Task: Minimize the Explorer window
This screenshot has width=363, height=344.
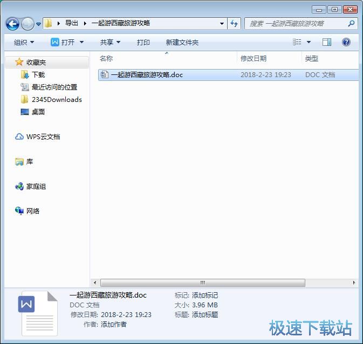Action: click(x=319, y=10)
